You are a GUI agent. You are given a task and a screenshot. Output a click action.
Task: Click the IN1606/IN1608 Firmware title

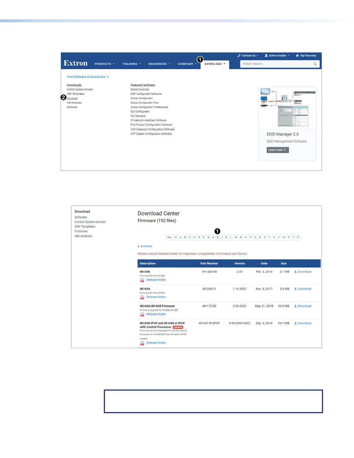tap(157, 306)
